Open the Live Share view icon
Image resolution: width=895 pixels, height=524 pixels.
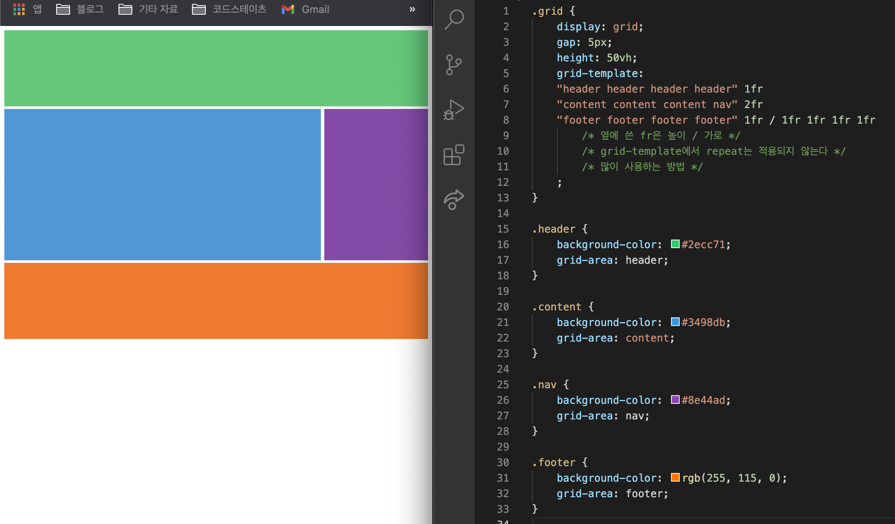point(454,200)
